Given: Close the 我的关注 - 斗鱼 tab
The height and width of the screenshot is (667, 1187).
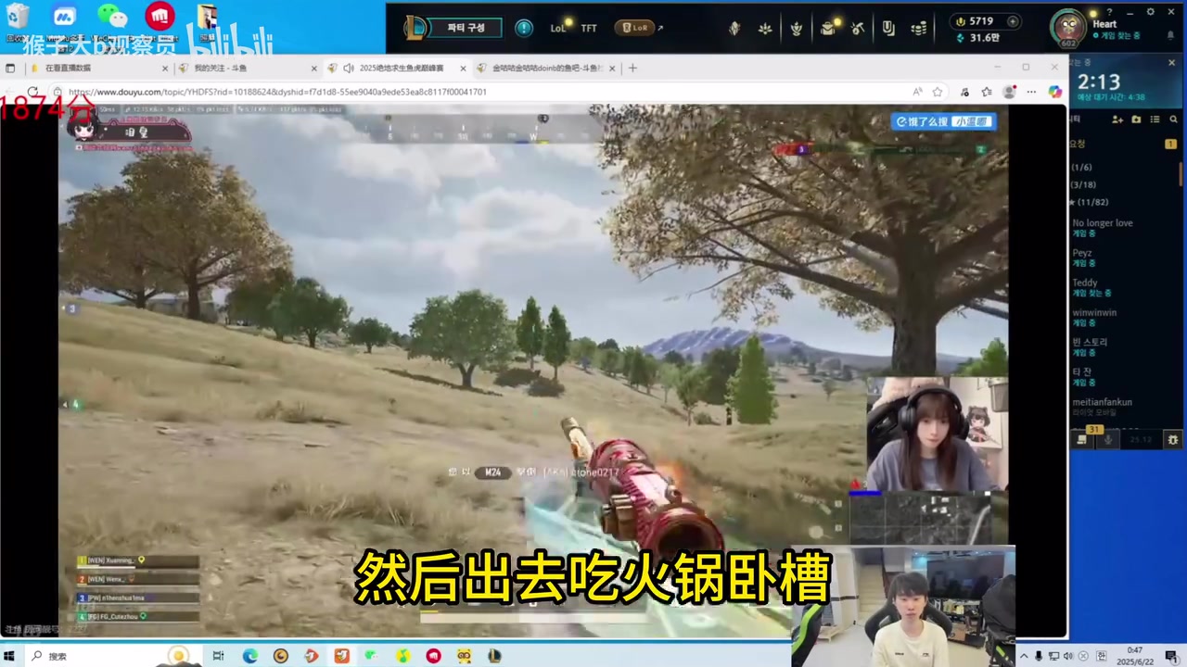Looking at the screenshot, I should [x=313, y=68].
